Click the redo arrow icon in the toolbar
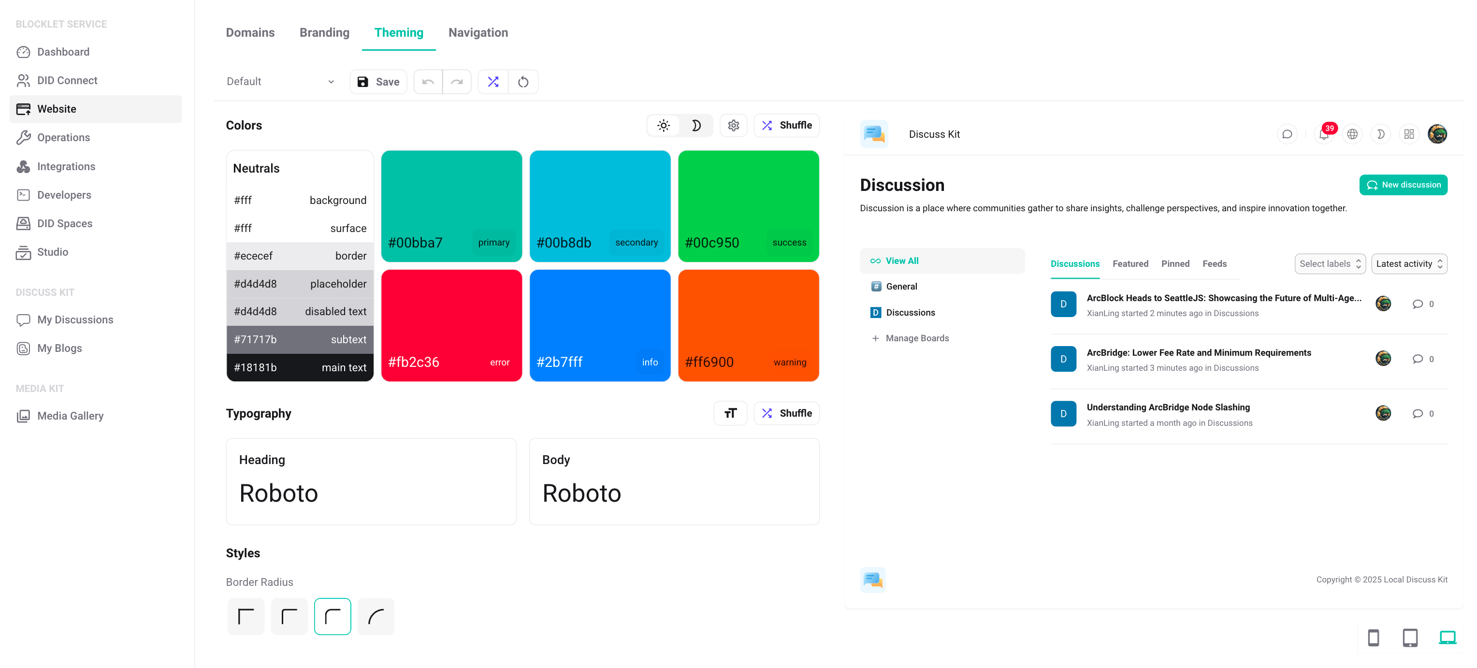 click(x=456, y=82)
